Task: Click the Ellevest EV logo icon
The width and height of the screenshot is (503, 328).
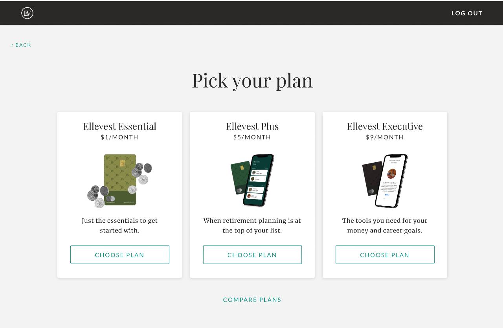Action: coord(27,13)
